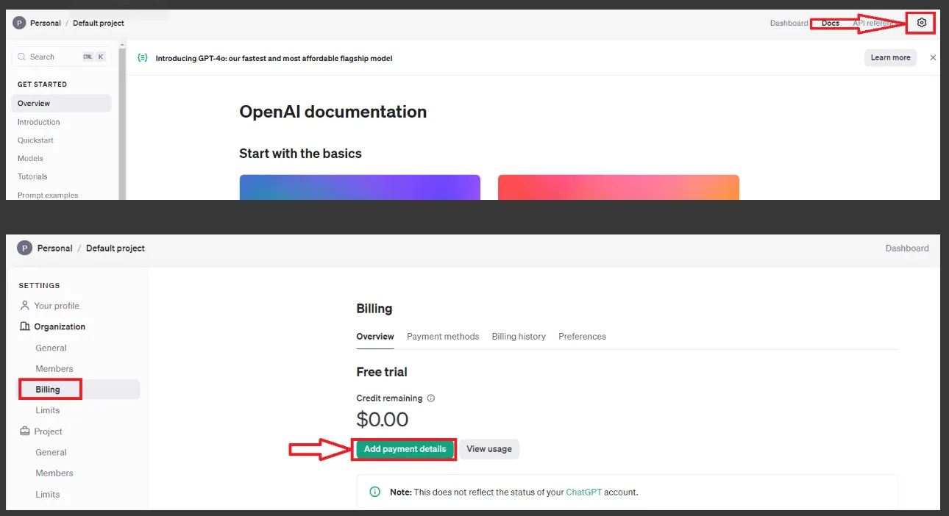Click the search magnifier icon
Screen dimensions: 949x516
click(x=21, y=57)
